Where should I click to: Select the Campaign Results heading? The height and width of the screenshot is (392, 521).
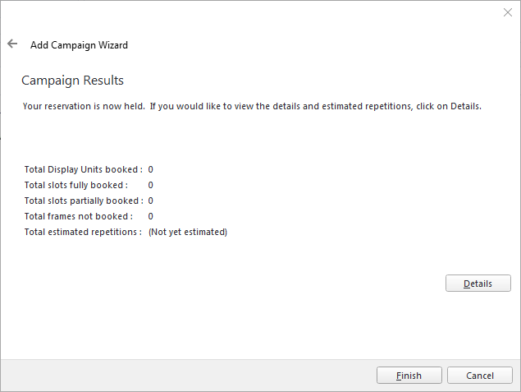tap(72, 81)
